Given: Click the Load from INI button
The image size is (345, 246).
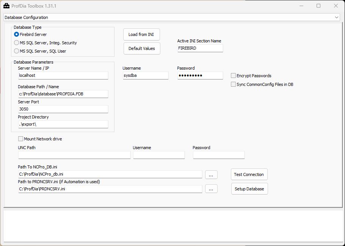Looking at the screenshot, I should point(141,34).
